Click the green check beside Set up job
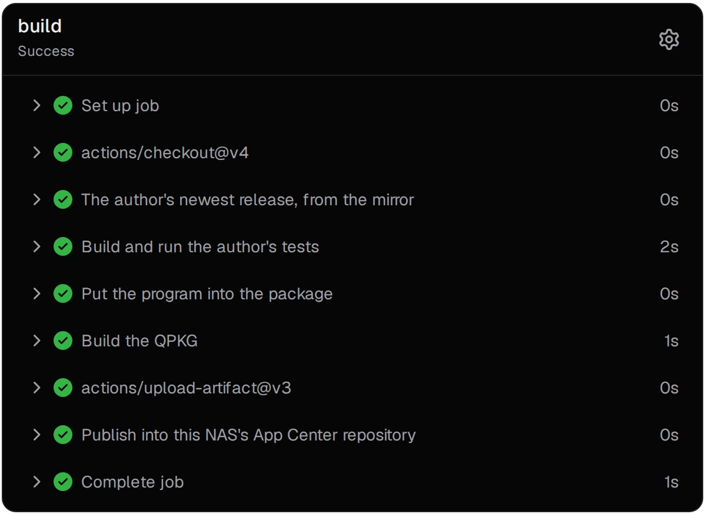This screenshot has width=705, height=514. [x=63, y=106]
